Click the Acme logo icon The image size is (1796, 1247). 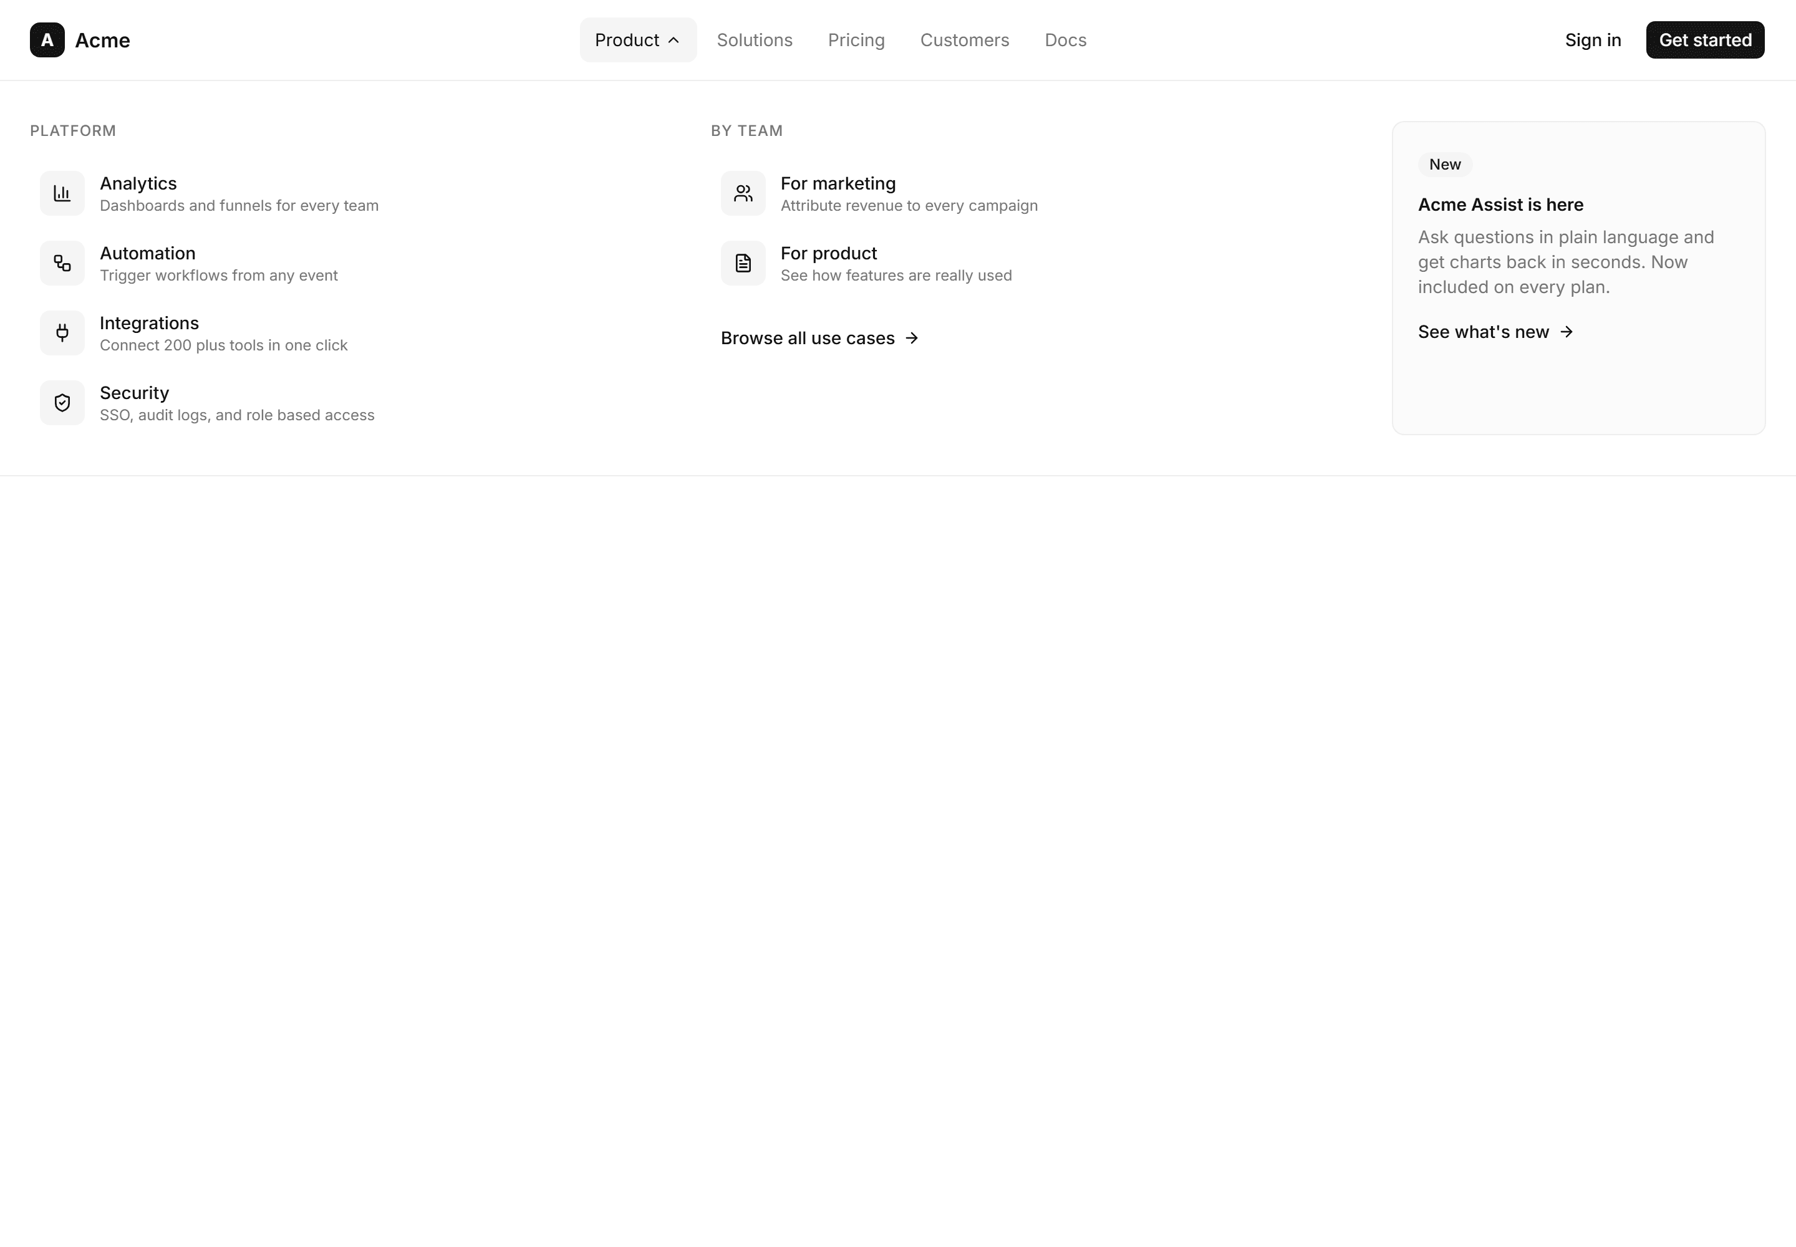click(x=47, y=40)
